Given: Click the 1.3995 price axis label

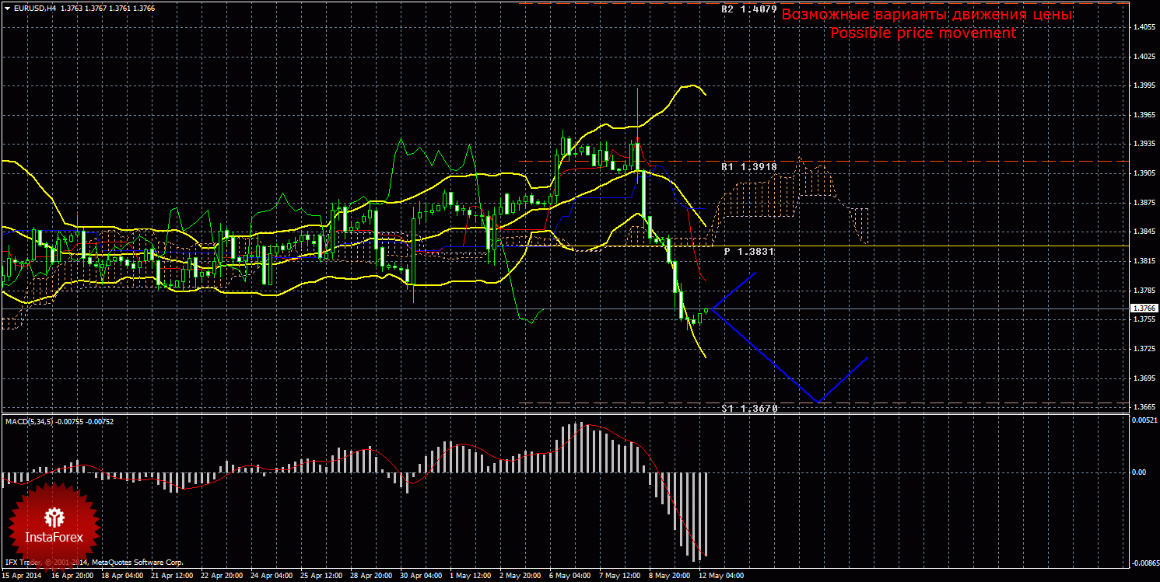Looking at the screenshot, I should [x=1143, y=85].
